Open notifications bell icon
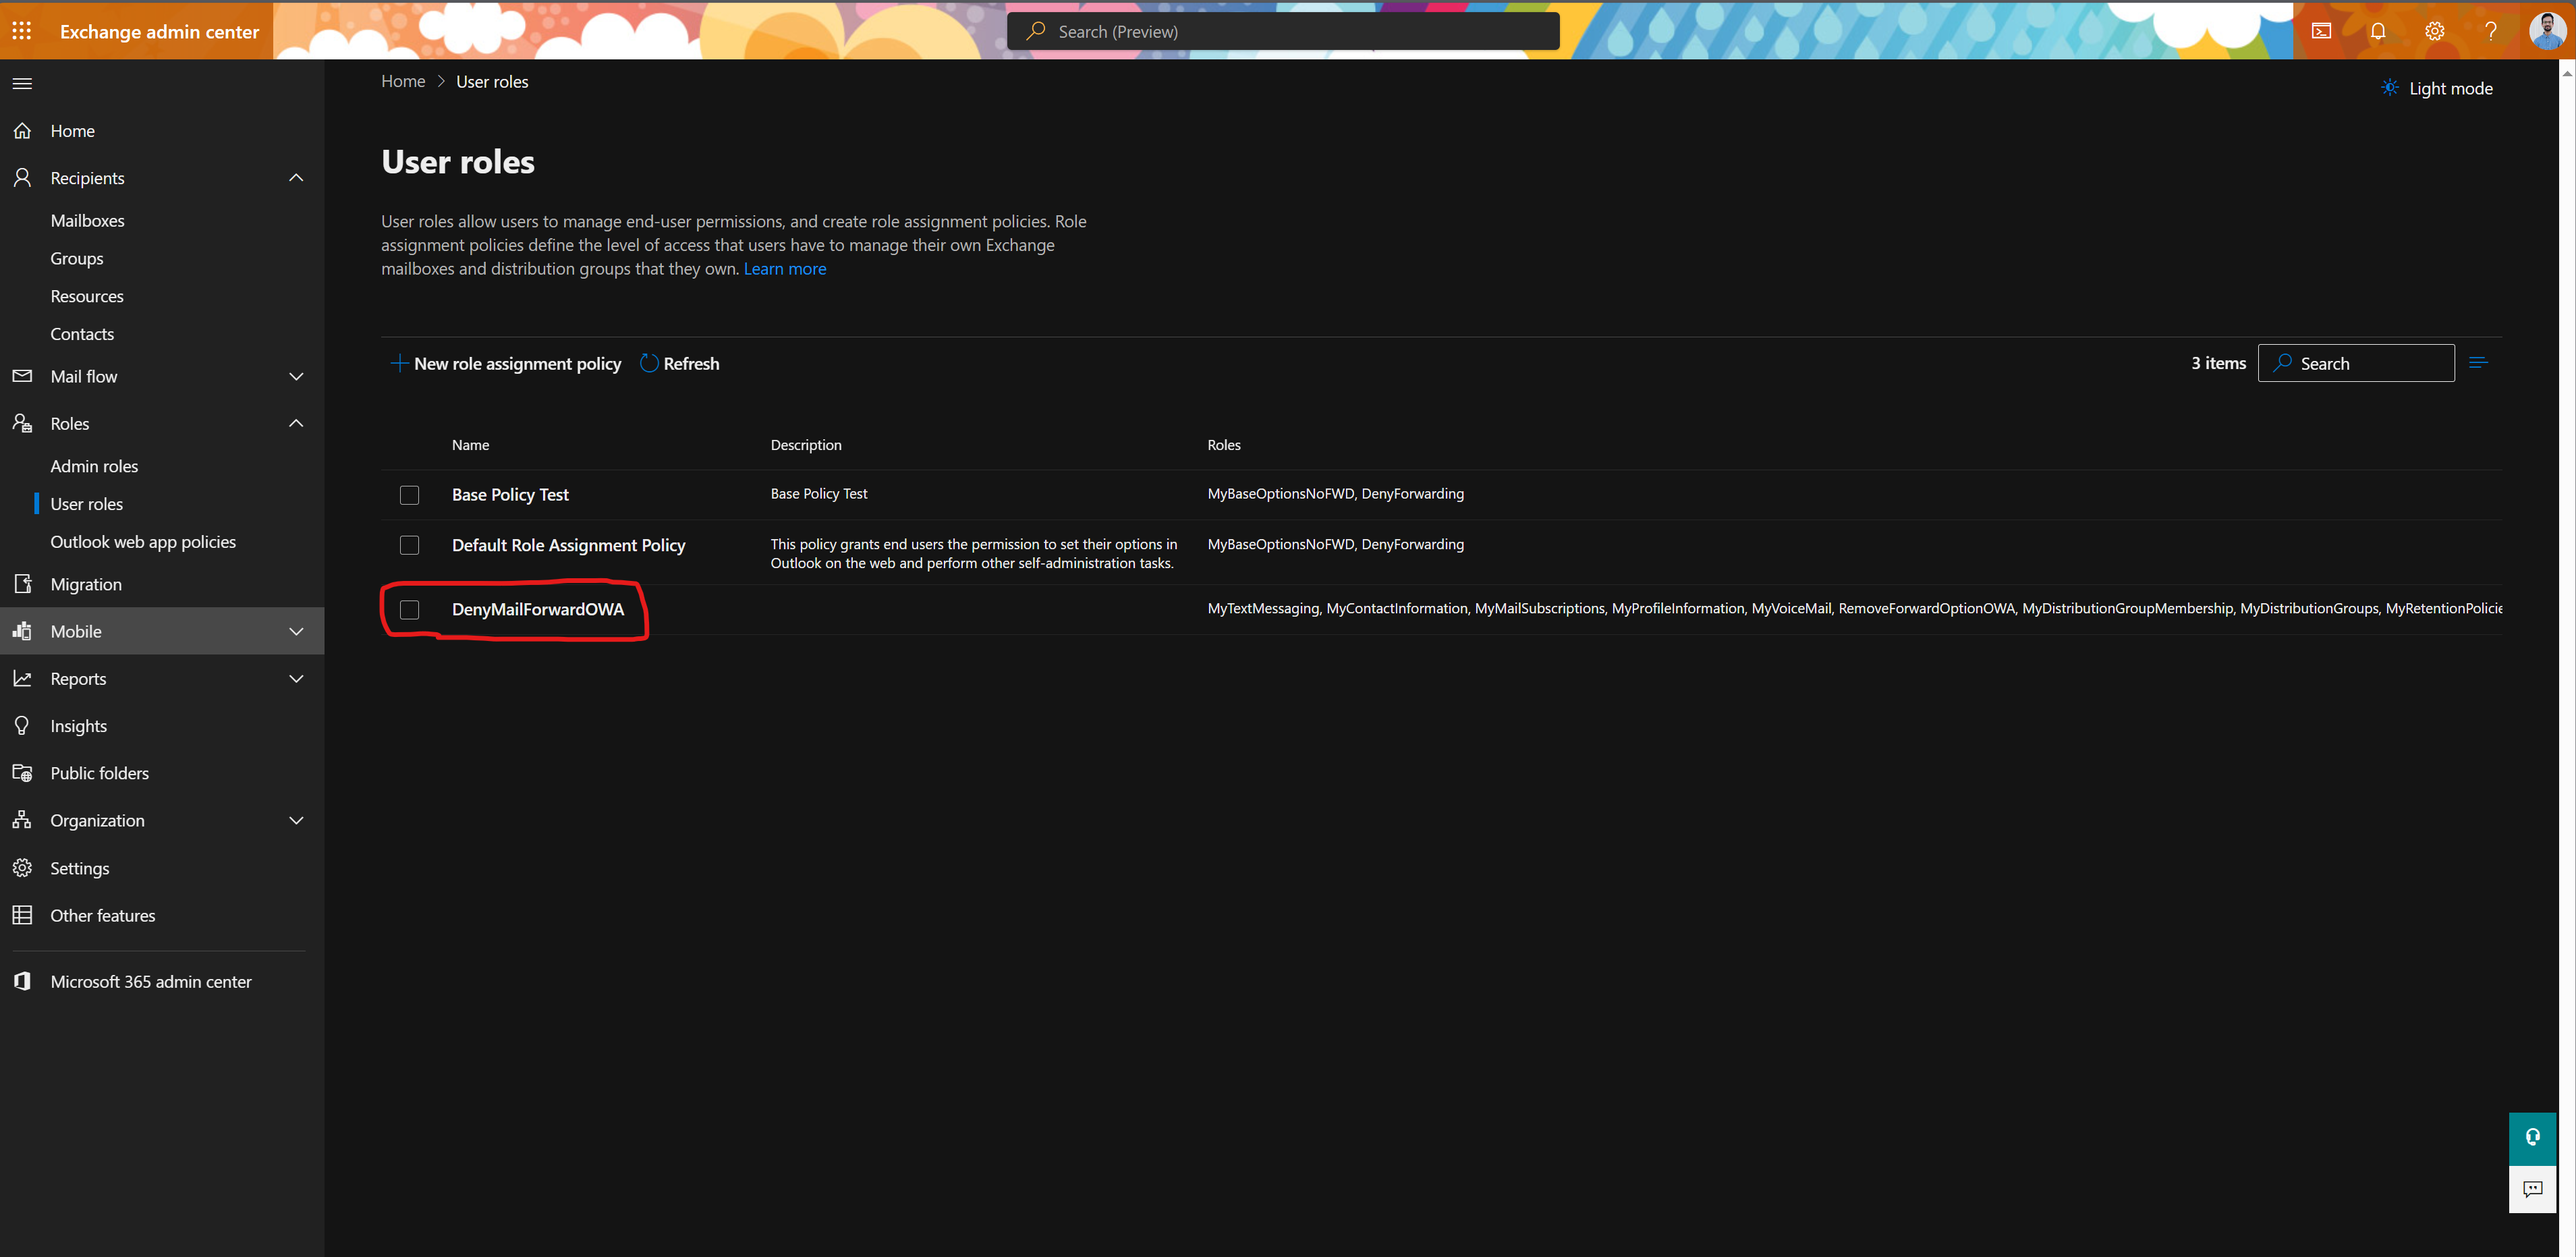Viewport: 2576px width, 1257px height. pyautogui.click(x=2378, y=31)
